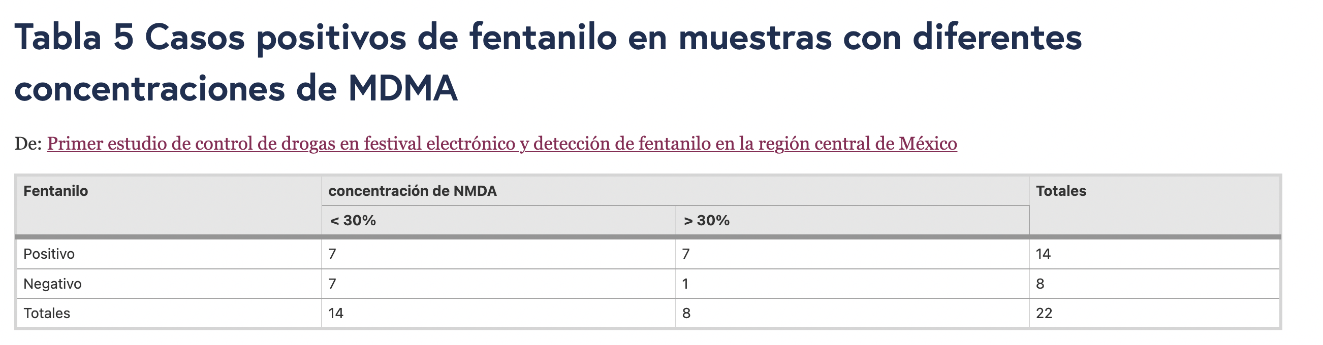
Task: Select Negativo value 1 under > 30%
Action: (x=685, y=284)
